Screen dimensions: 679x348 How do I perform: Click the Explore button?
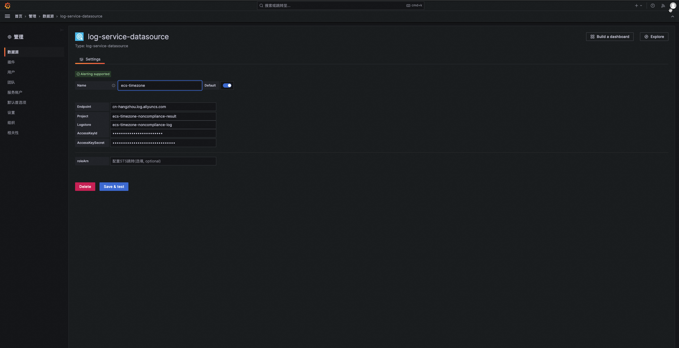click(654, 37)
